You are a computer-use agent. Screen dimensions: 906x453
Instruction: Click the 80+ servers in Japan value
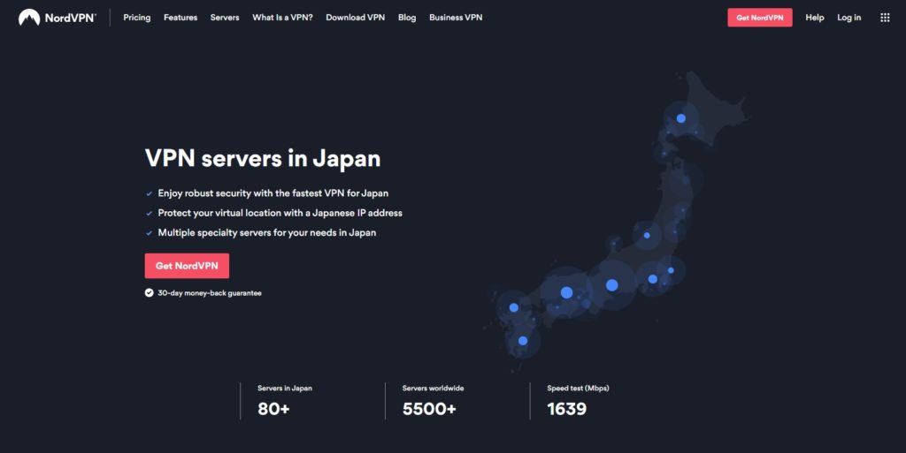click(x=273, y=409)
